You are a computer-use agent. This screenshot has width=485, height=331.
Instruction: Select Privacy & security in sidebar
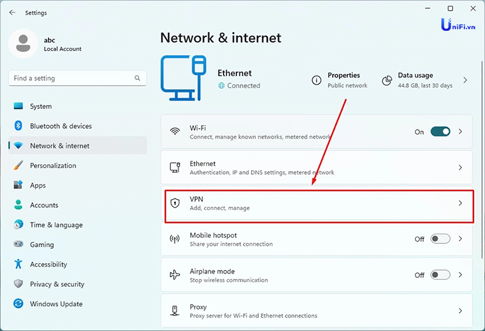[78, 284]
